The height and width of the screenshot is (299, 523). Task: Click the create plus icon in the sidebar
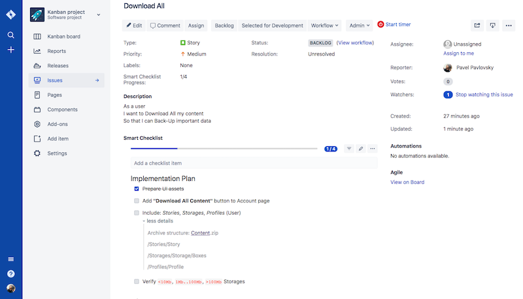tap(10, 50)
